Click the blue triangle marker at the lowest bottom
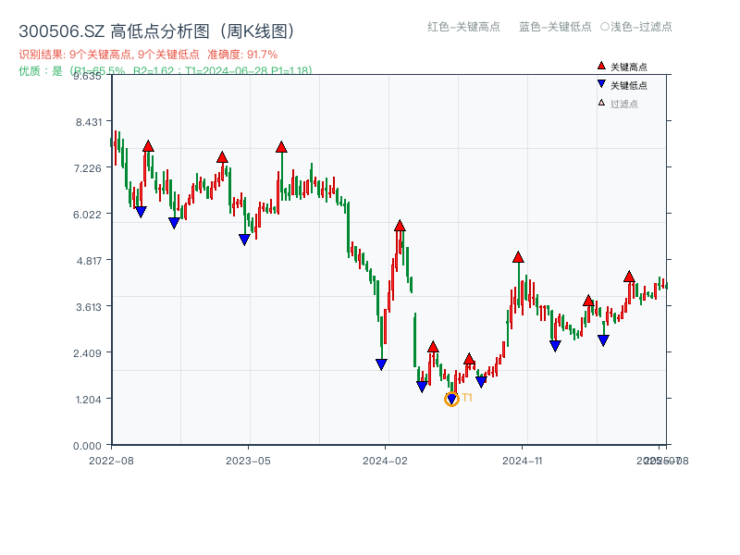This screenshot has width=740, height=555. (451, 398)
